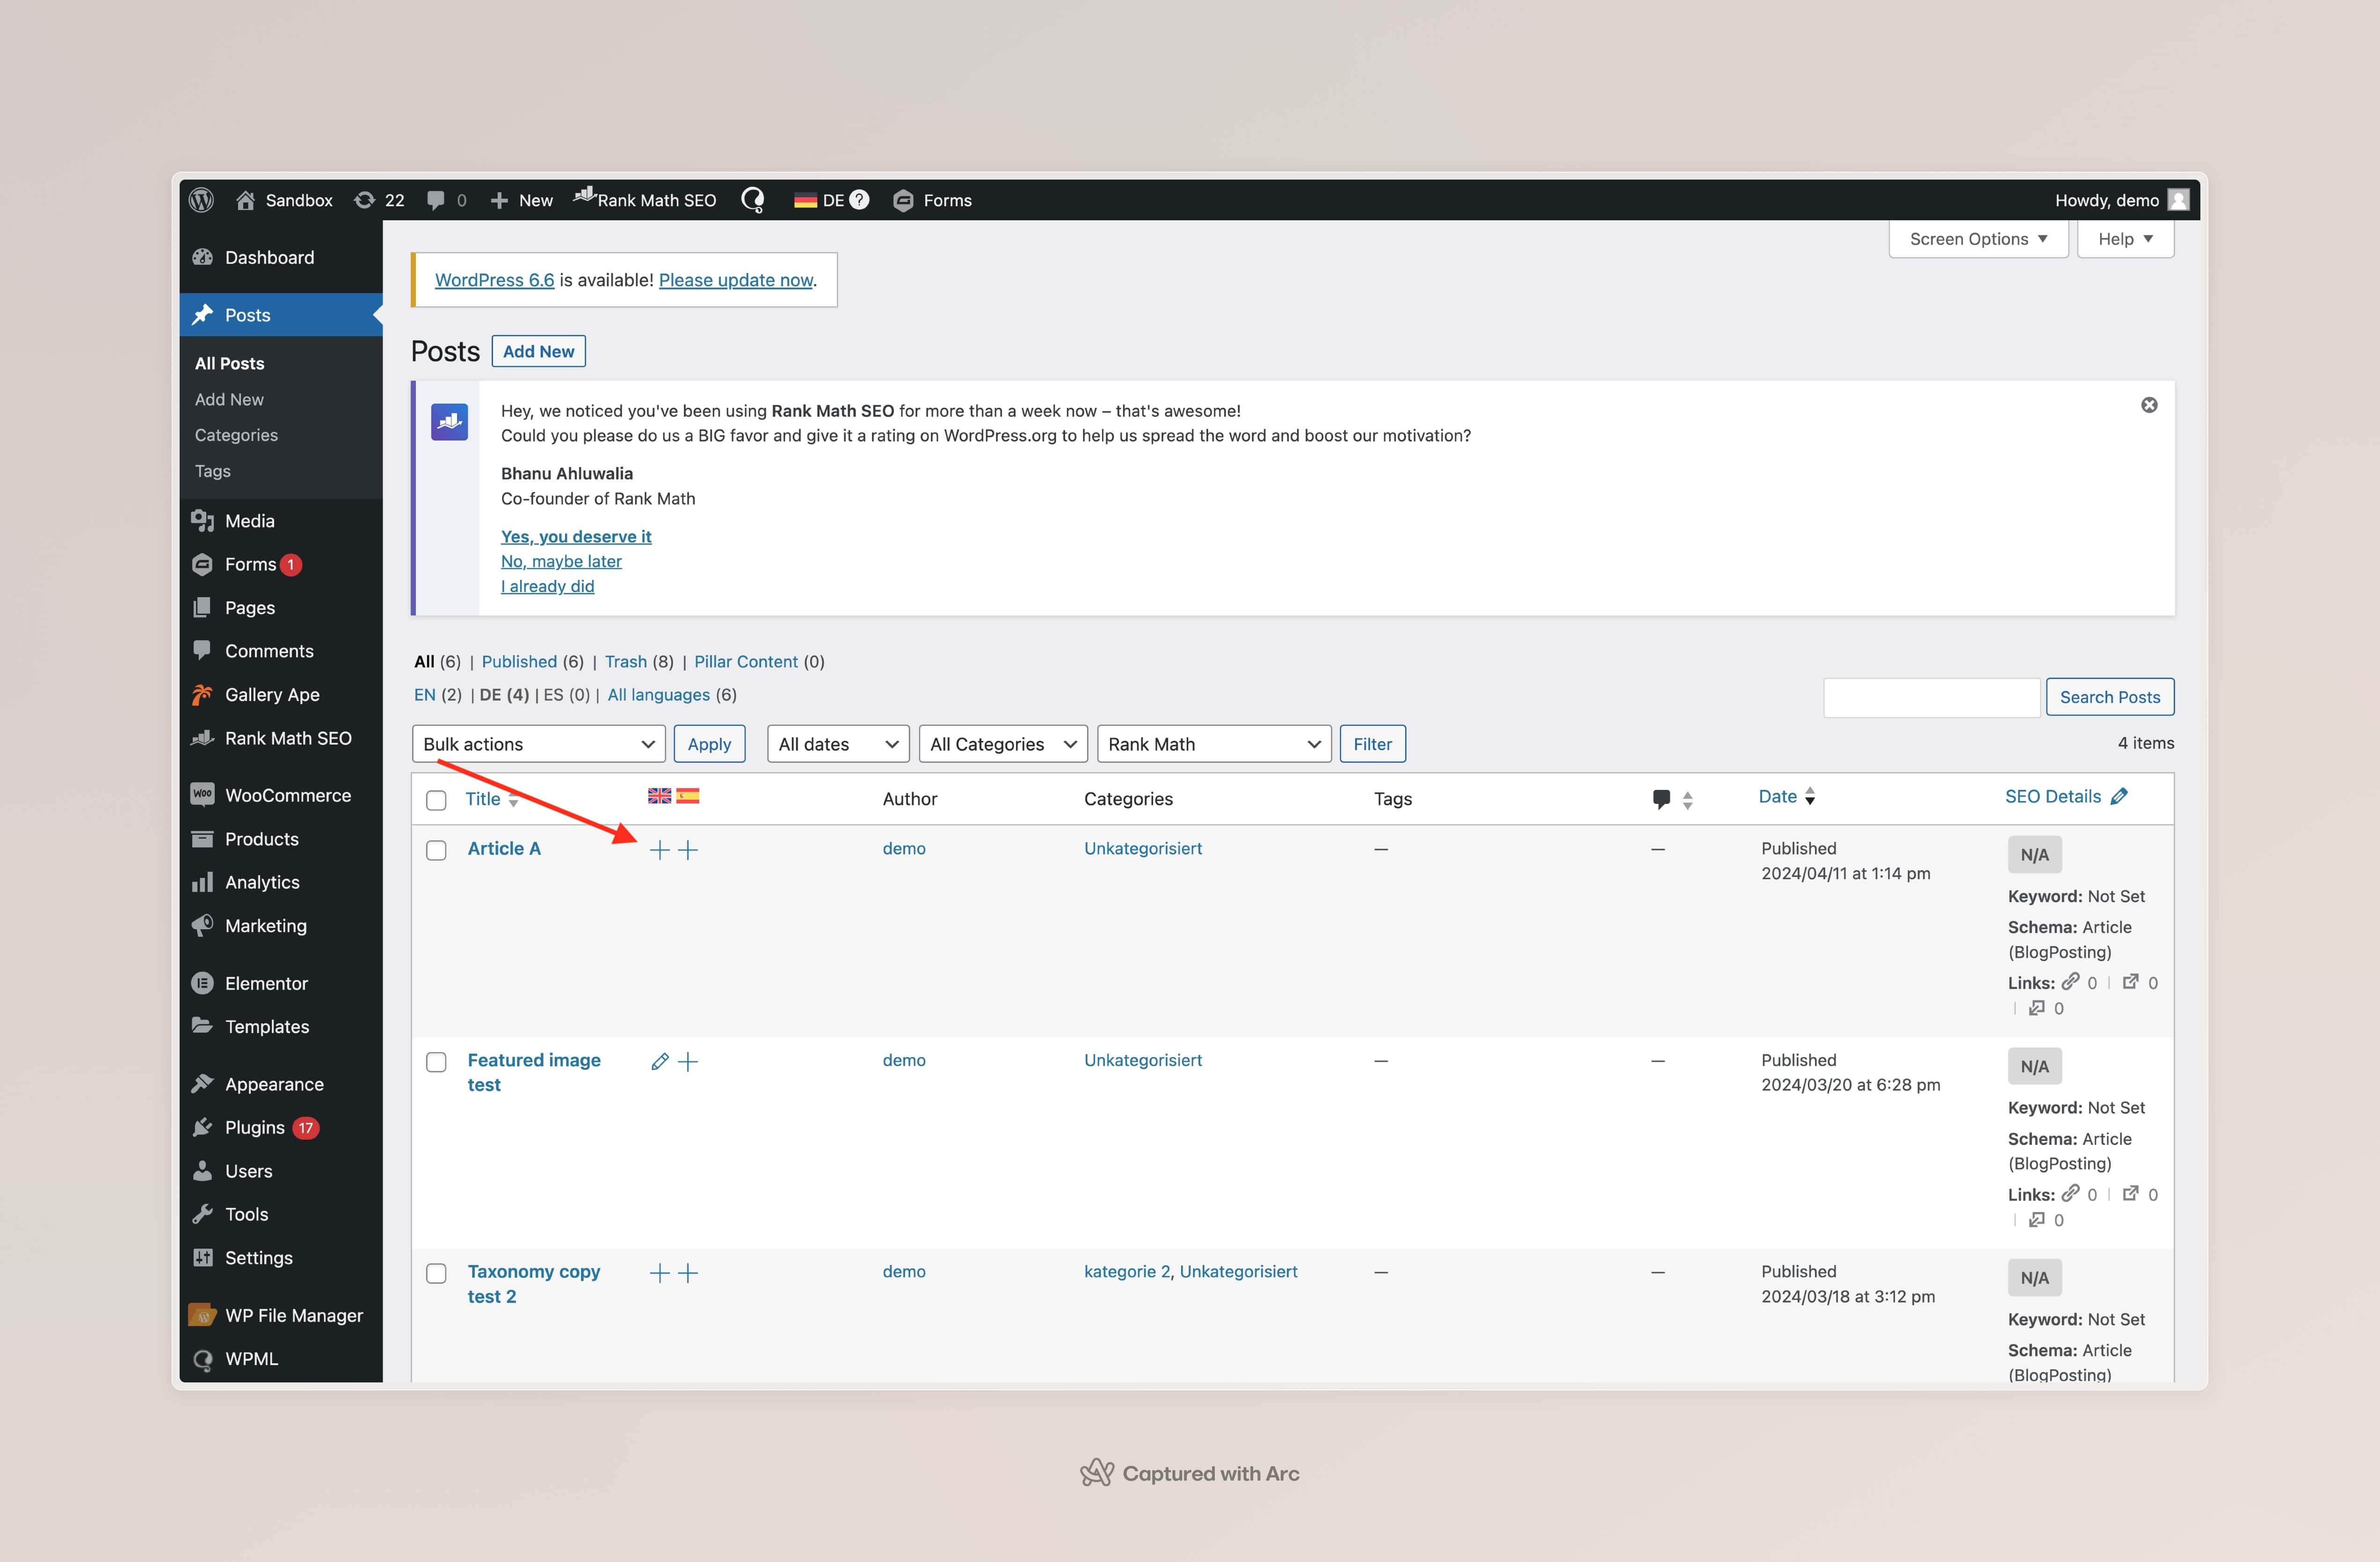Image resolution: width=2380 pixels, height=1562 pixels.
Task: Click the WordPress logo in admin bar
Action: click(x=201, y=200)
